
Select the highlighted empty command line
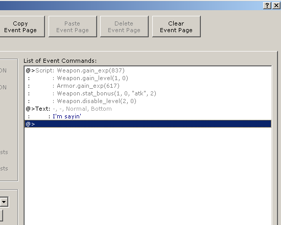148,124
